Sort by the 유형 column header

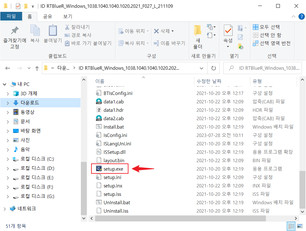point(257,81)
